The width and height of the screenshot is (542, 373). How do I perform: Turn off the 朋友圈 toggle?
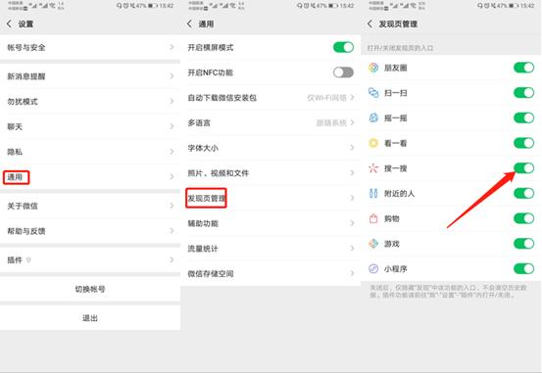coord(523,68)
